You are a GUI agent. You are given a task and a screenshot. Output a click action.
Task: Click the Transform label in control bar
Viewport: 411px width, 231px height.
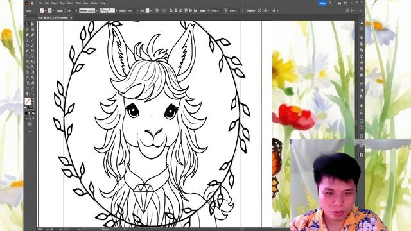point(251,10)
